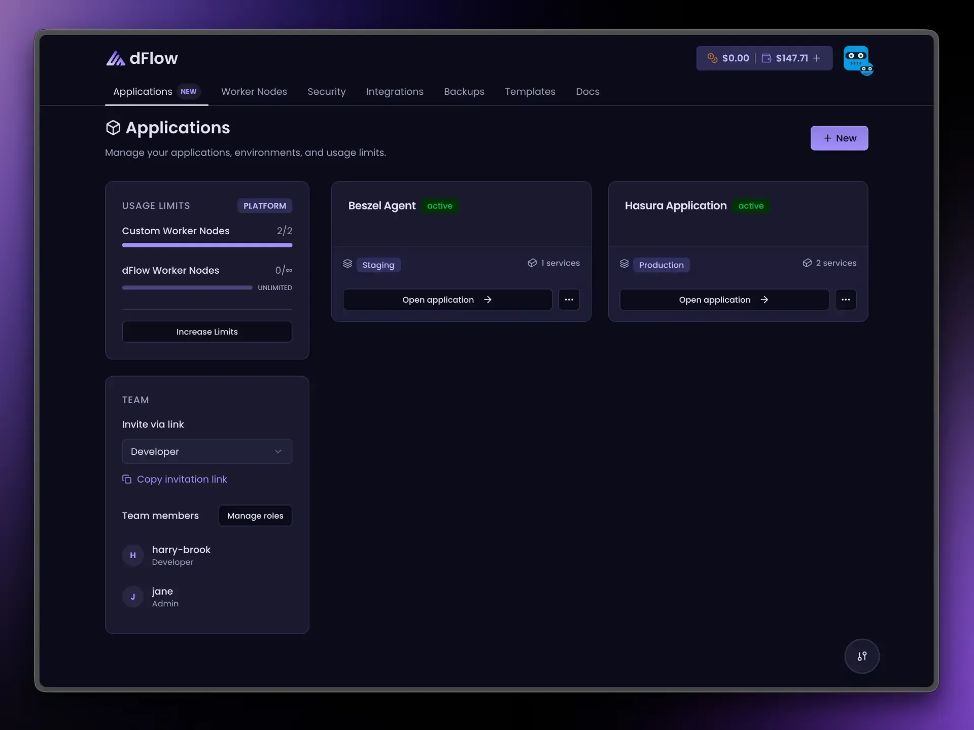
Task: Open Beszel Agent three-dot options menu
Action: tap(569, 300)
